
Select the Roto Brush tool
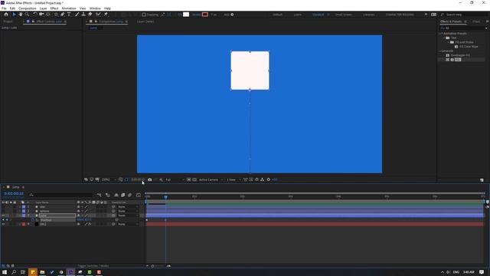coord(99,15)
